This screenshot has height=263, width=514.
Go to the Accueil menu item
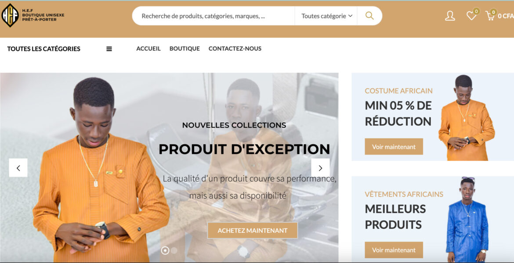point(148,48)
